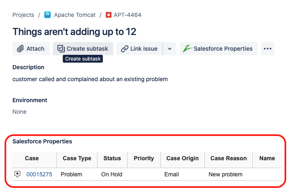Click the Link issue chain icon
Image resolution: width=299 pixels, height=192 pixels.
pos(124,49)
